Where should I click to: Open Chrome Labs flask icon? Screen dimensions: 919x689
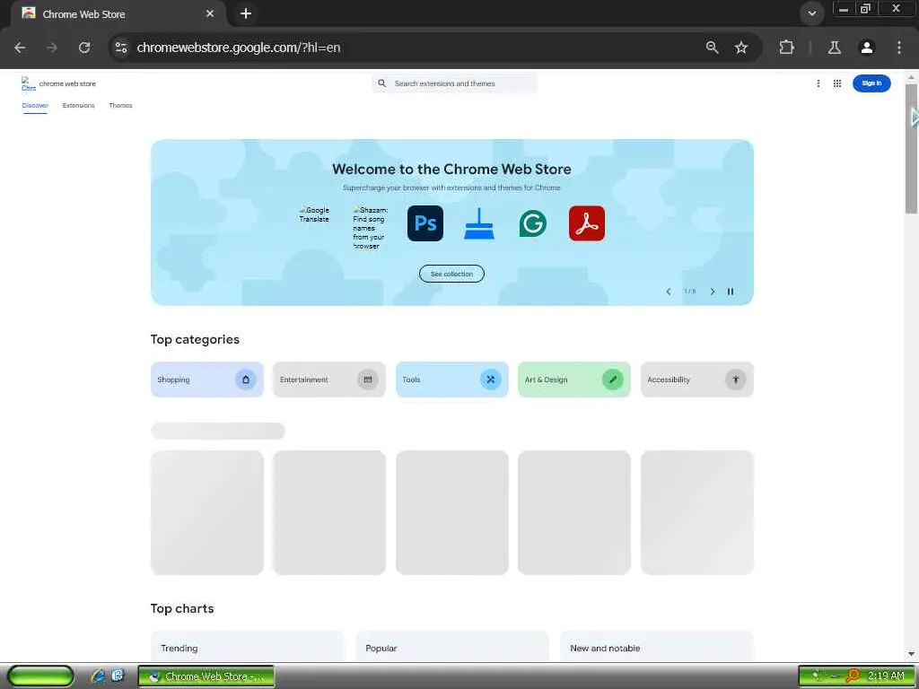pyautogui.click(x=835, y=48)
